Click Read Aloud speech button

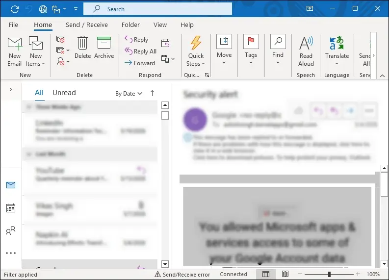[306, 51]
